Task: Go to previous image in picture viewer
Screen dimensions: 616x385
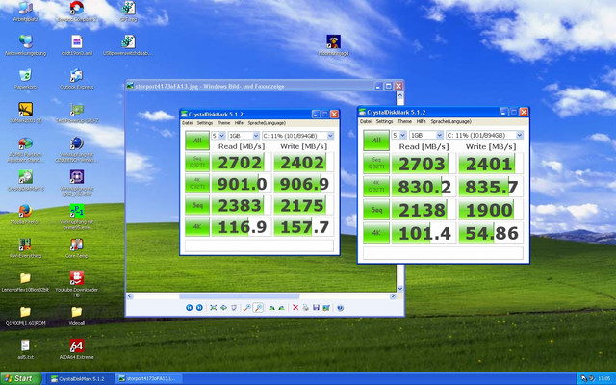Action: tap(189, 308)
